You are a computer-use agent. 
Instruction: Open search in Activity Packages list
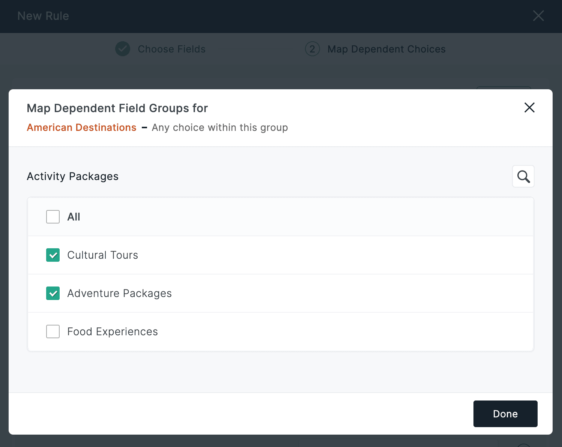coord(523,176)
